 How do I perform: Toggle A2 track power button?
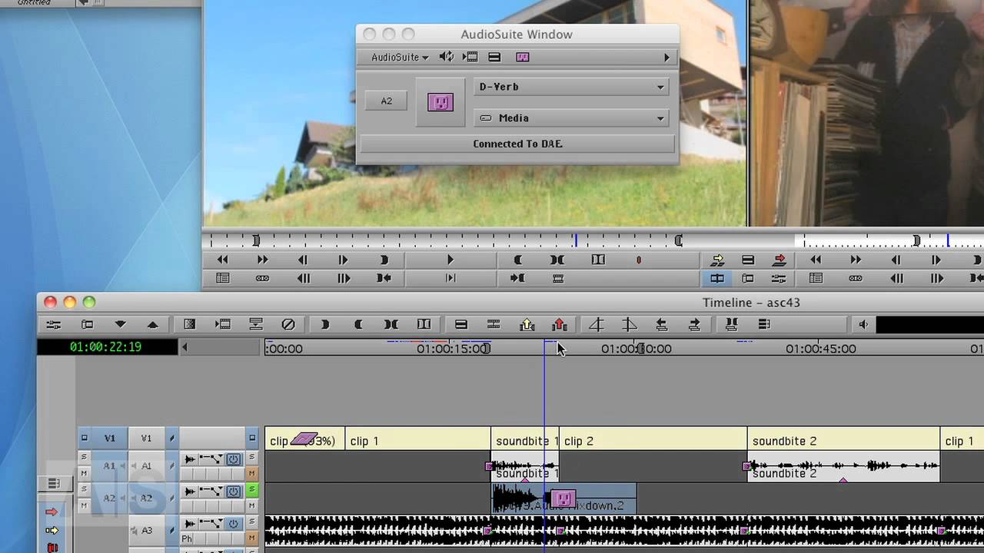point(234,492)
